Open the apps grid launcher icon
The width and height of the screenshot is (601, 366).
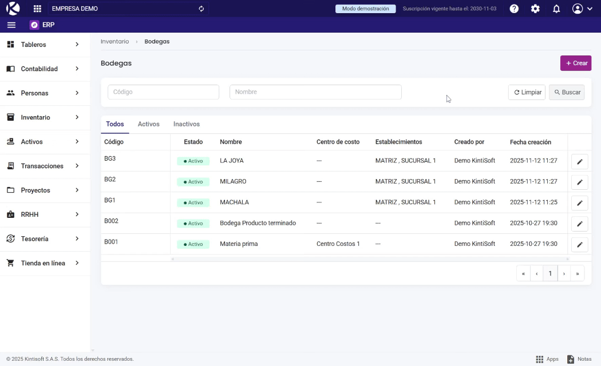(38, 9)
